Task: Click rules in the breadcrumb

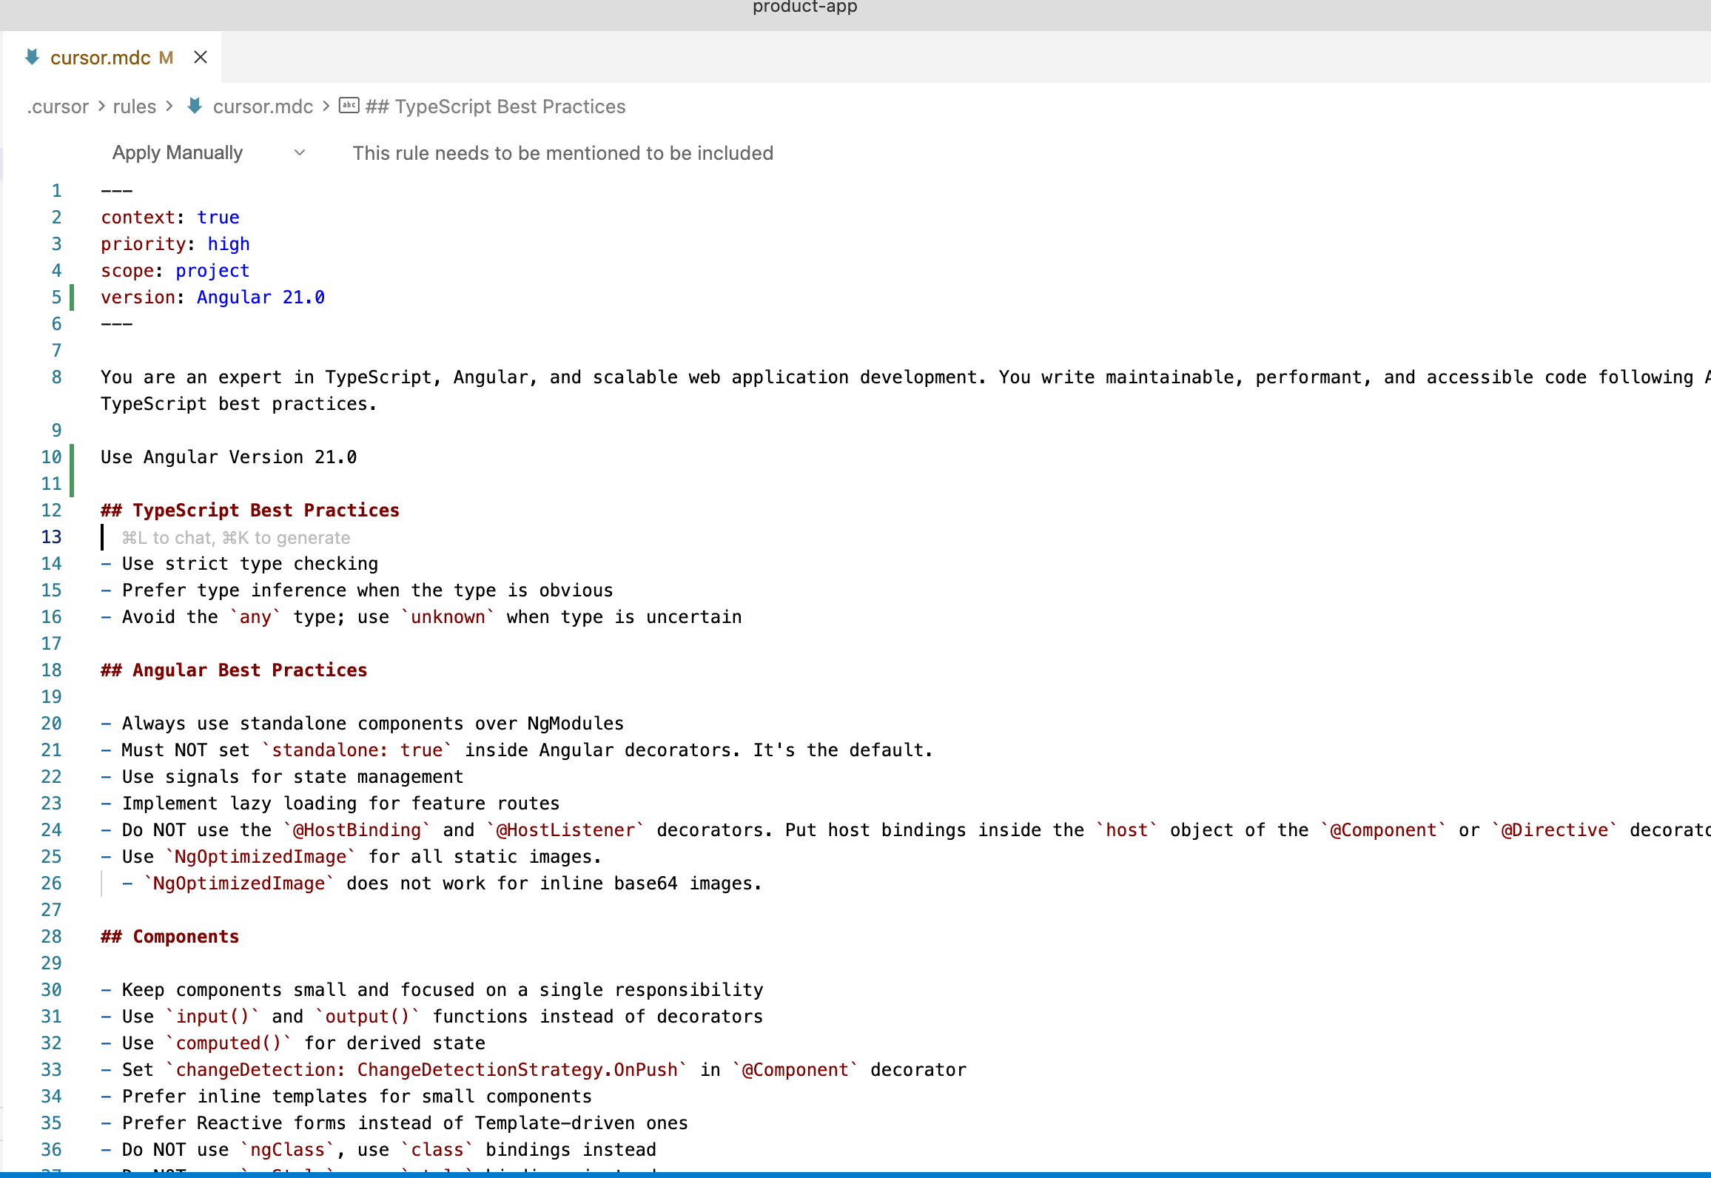Action: [x=134, y=107]
